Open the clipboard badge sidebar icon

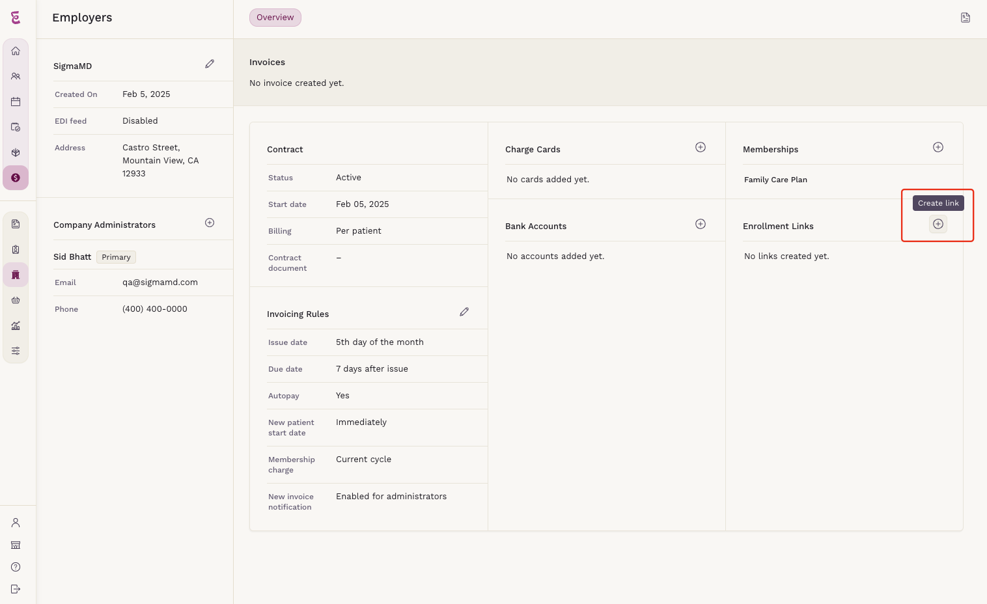click(16, 249)
